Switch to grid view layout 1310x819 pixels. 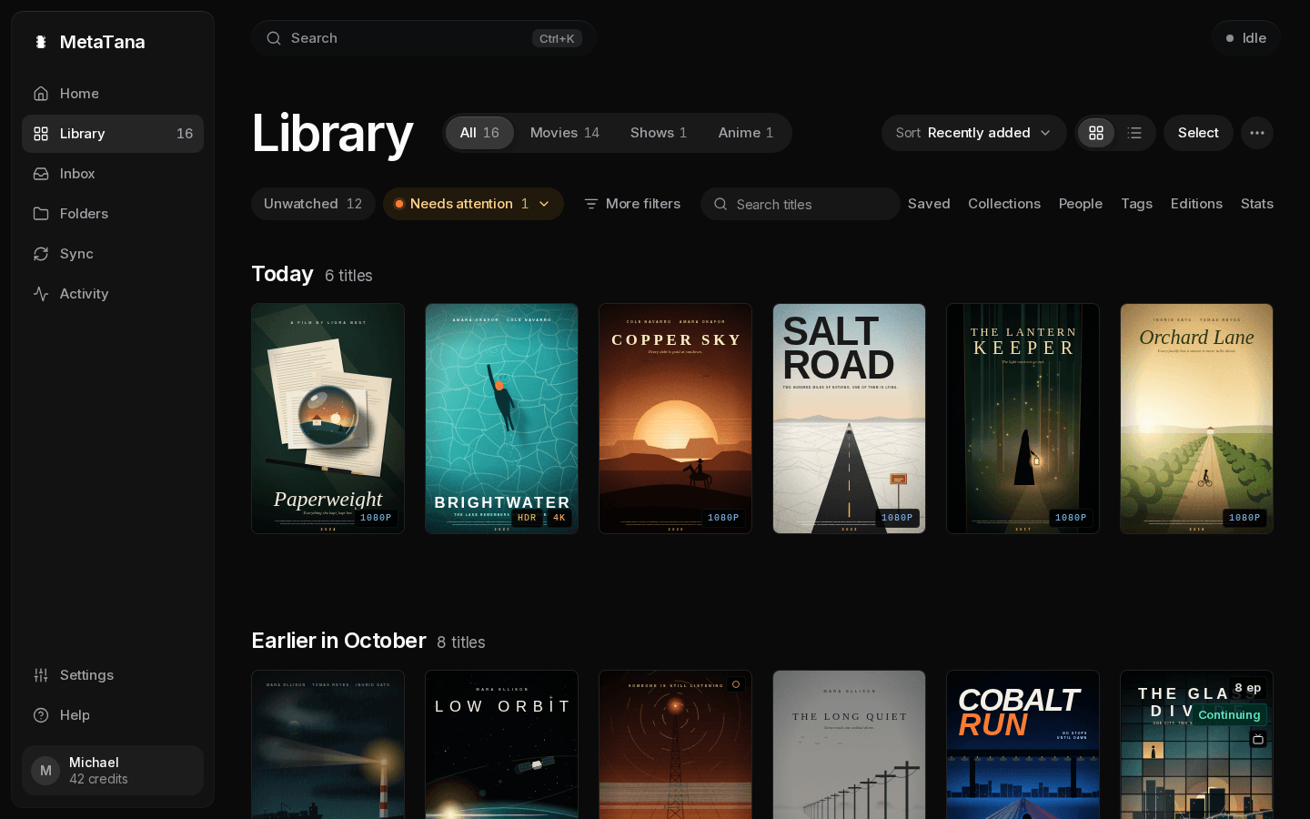point(1096,133)
